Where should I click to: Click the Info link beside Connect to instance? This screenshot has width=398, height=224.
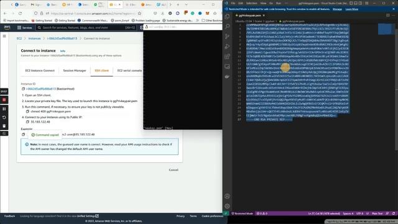point(62,51)
